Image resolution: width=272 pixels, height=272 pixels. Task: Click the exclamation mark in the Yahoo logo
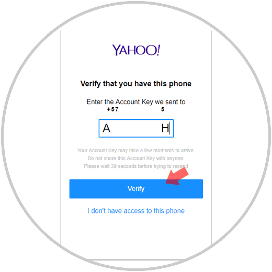[158, 50]
